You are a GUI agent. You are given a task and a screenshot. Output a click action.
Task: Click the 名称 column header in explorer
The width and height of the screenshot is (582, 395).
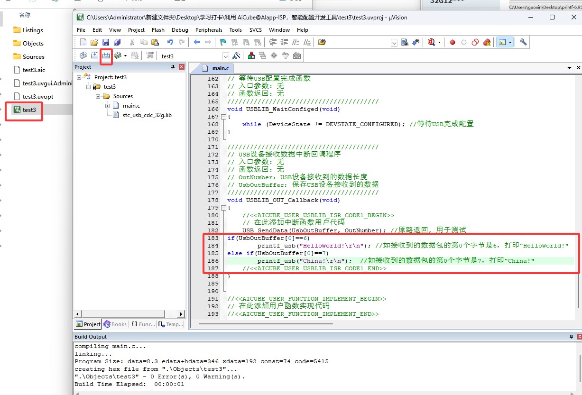tap(25, 15)
